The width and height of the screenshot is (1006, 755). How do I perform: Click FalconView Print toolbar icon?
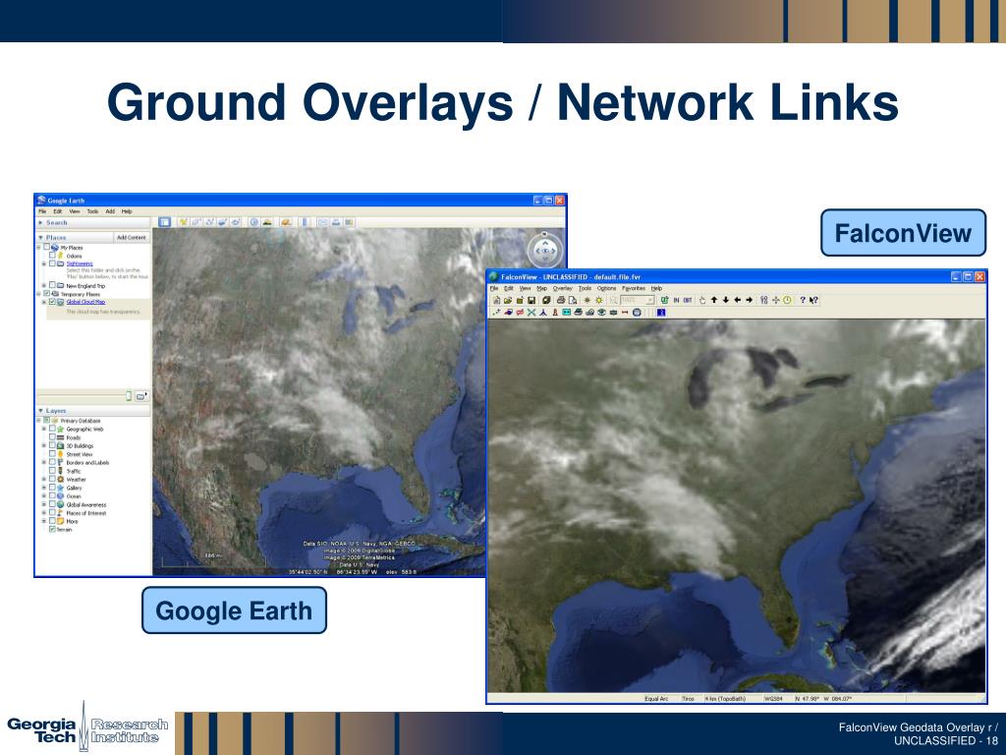tap(561, 300)
